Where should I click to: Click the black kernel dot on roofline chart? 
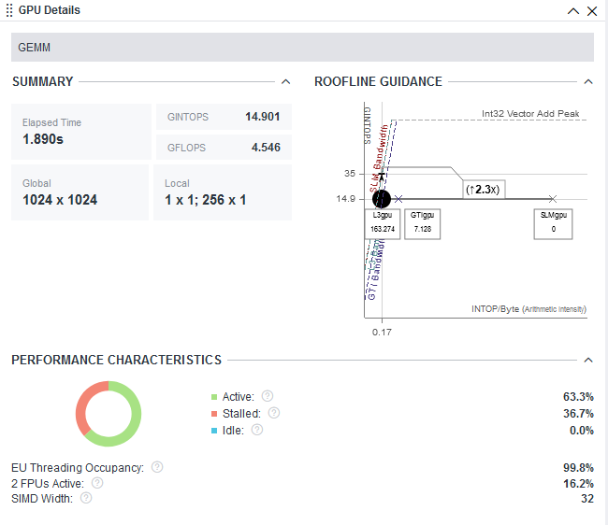click(x=381, y=198)
